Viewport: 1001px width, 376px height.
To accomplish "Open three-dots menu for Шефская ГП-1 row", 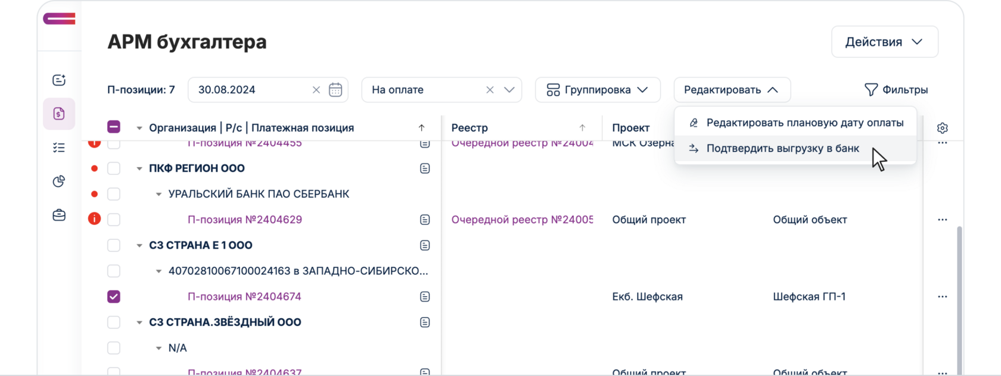I will [942, 296].
